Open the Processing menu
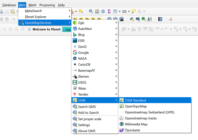Viewport: 198px width, 140px height. [47, 5]
